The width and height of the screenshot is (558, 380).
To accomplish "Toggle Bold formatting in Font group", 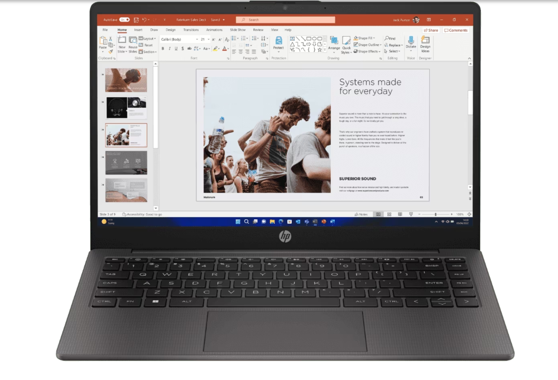I will click(x=163, y=49).
